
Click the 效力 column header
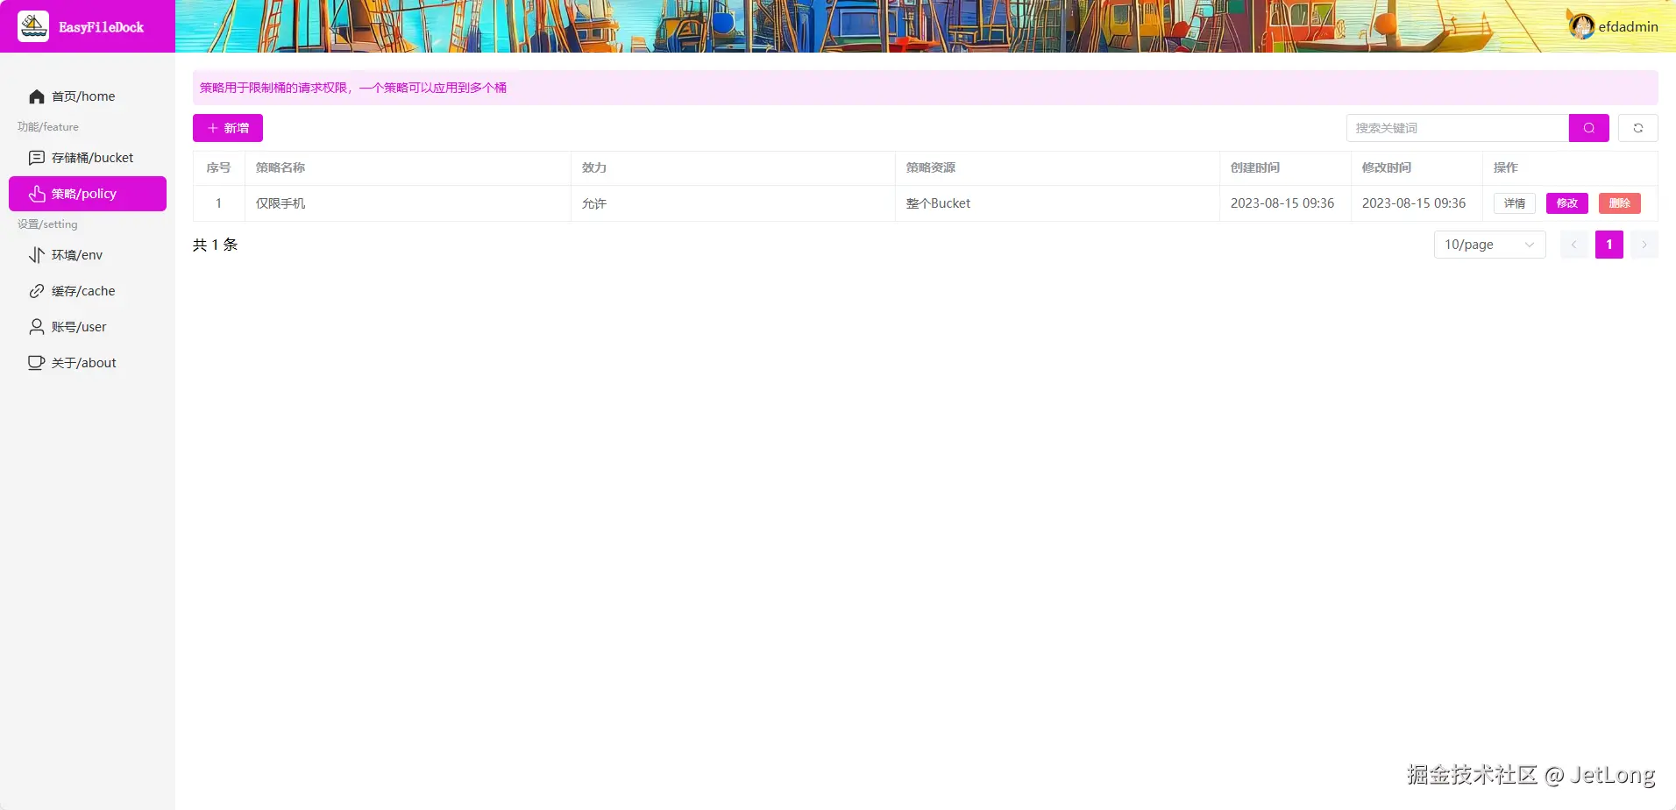click(x=733, y=167)
